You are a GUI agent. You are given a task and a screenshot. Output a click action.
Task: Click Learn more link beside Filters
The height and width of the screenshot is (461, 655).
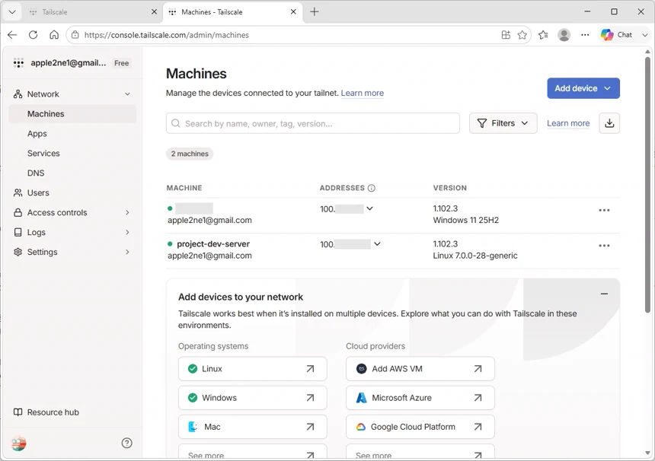click(x=568, y=123)
